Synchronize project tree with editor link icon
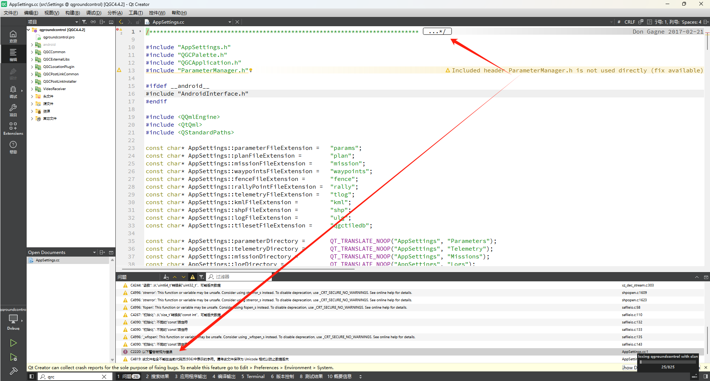710x381 pixels. click(x=93, y=22)
